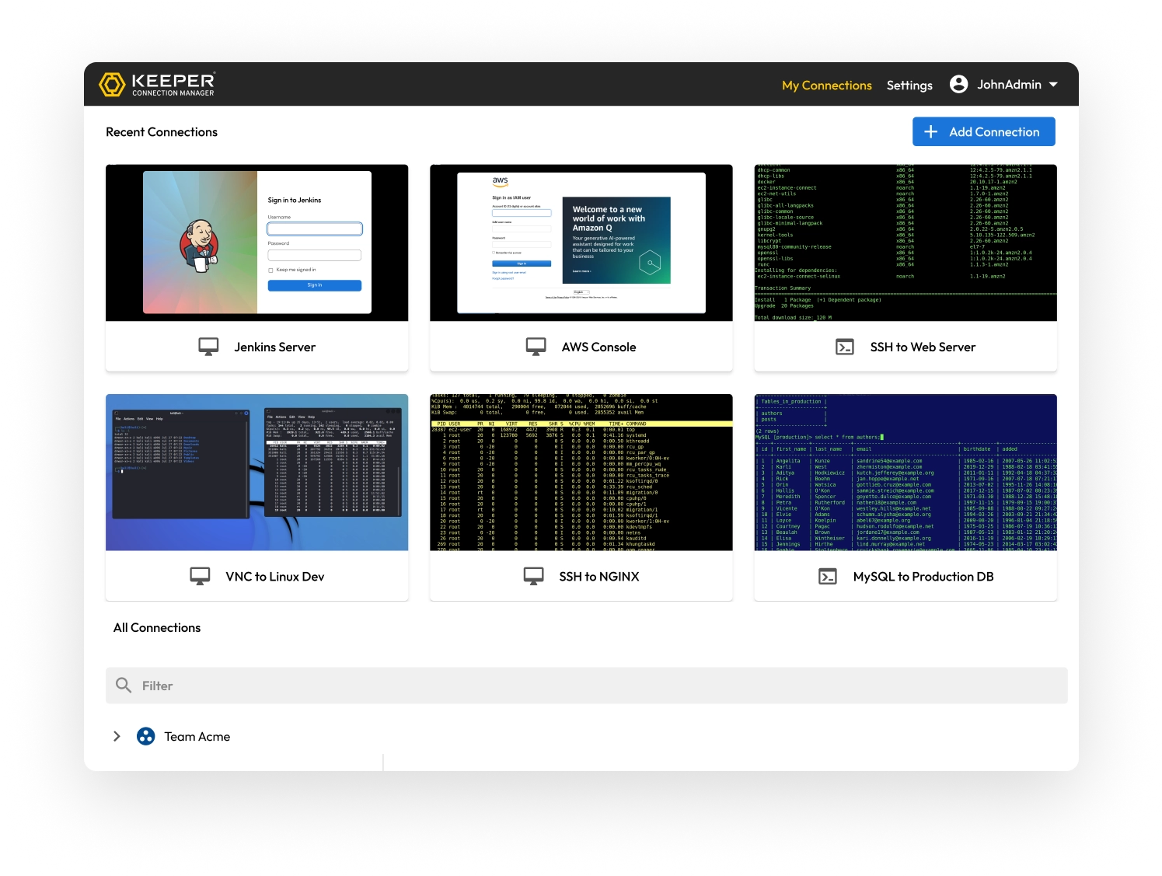Click the SSH to NGINX label

(x=599, y=577)
